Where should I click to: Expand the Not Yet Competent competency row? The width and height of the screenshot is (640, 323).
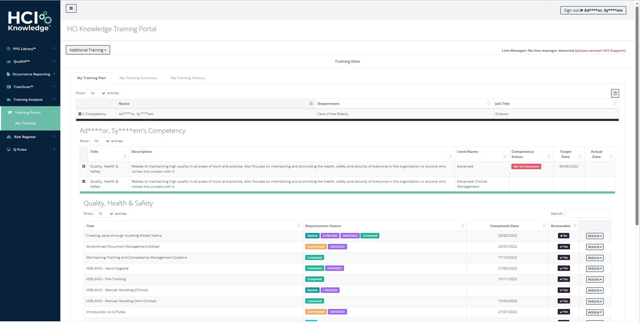coord(84,166)
